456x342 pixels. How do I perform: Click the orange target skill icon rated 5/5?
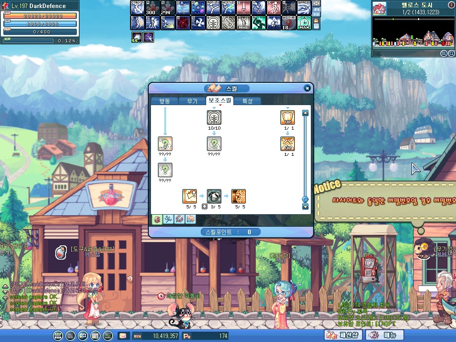(239, 196)
